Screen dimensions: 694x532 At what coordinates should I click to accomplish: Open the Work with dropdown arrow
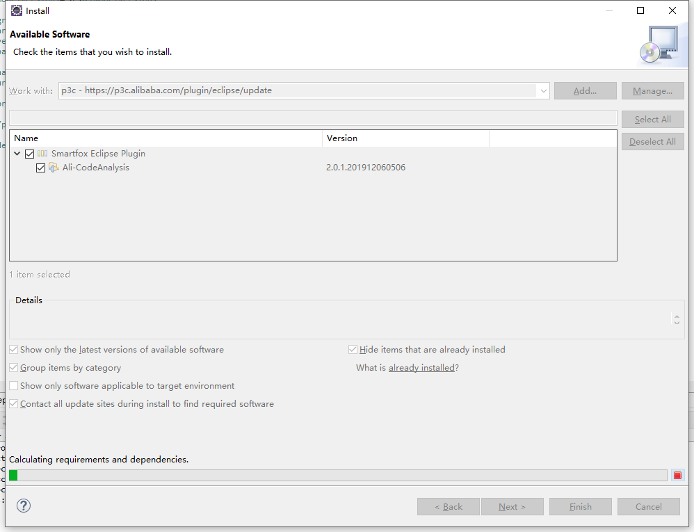pos(543,90)
